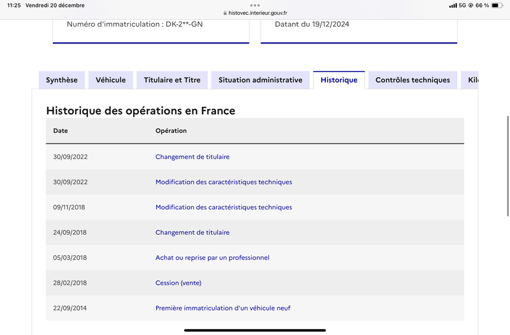Screen dimensions: 510x335
Task: Switch to the Véhicule tab
Action: (x=110, y=80)
